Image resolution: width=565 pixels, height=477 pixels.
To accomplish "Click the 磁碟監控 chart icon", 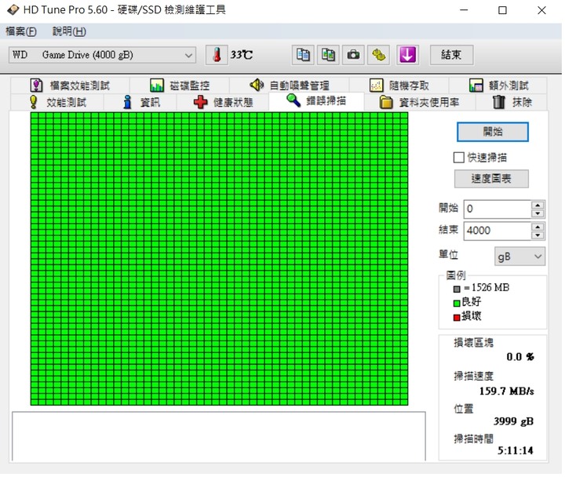I will click(157, 86).
